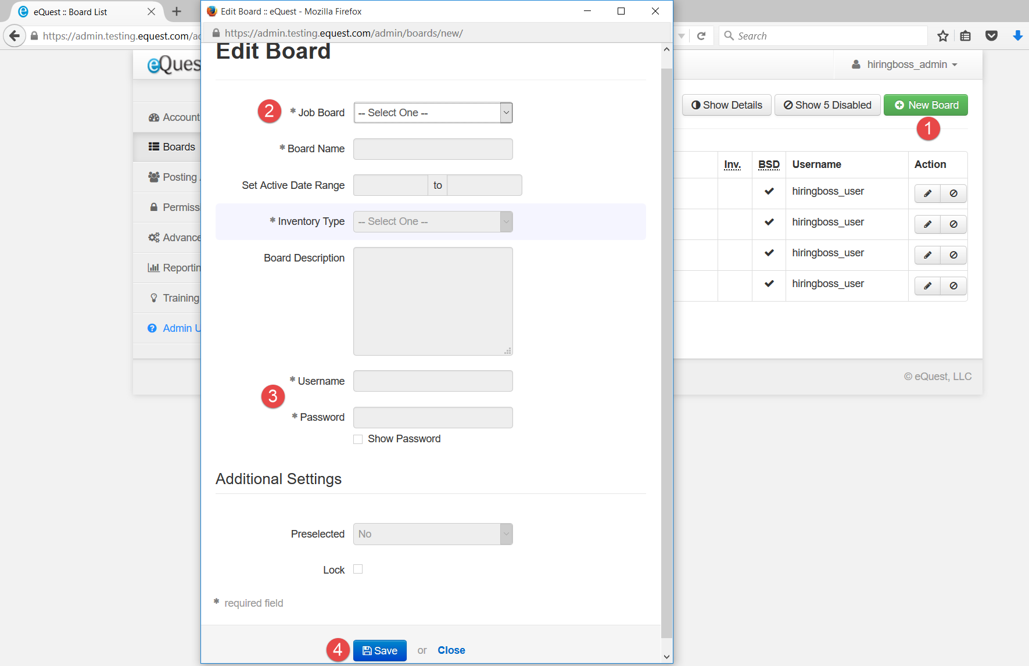
Task: Toggle the Lock checkbox
Action: point(358,570)
